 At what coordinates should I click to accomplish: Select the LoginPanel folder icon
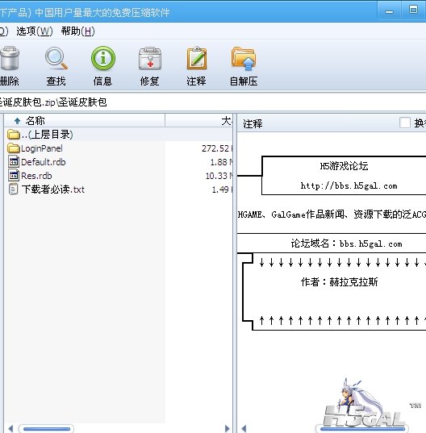pyautogui.click(x=13, y=148)
